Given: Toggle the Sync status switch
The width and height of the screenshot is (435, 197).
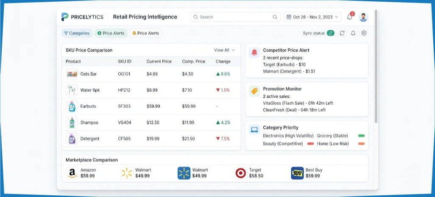Looking at the screenshot, I should click(330, 33).
